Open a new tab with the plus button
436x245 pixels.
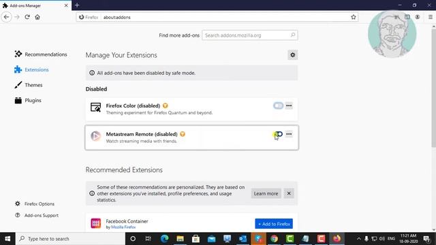pos(77,5)
